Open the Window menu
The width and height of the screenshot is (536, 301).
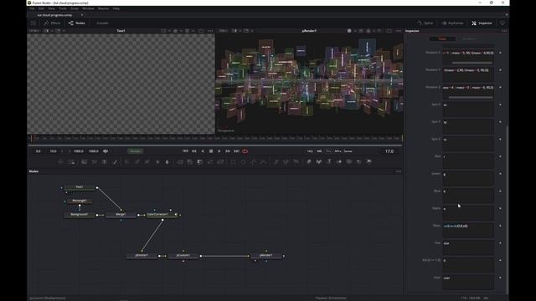pos(88,8)
